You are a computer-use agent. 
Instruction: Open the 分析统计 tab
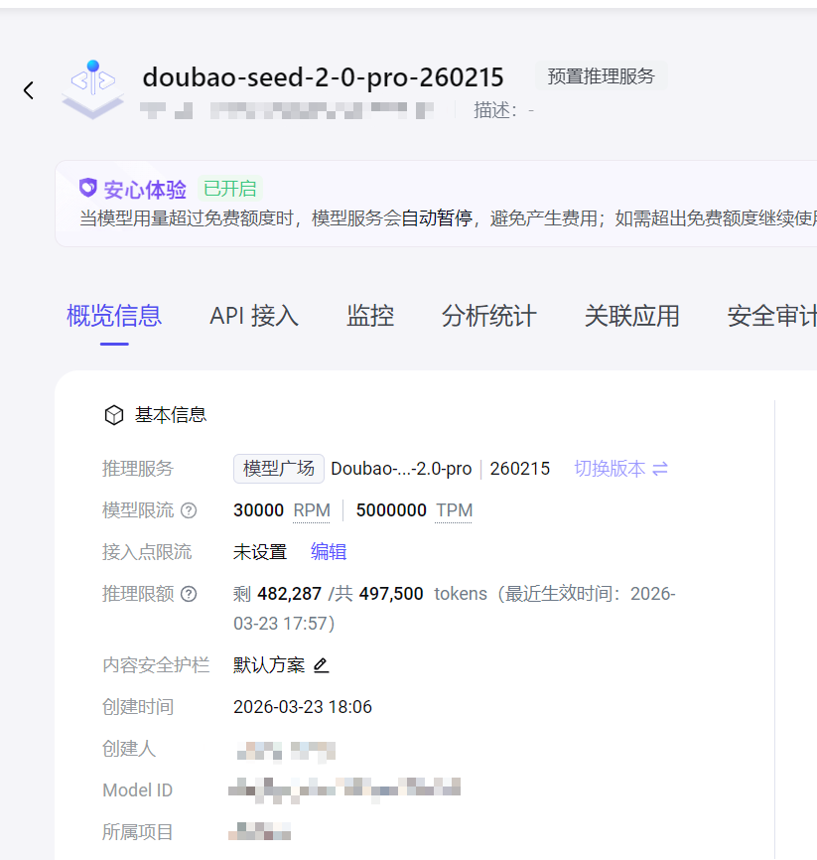(x=489, y=317)
